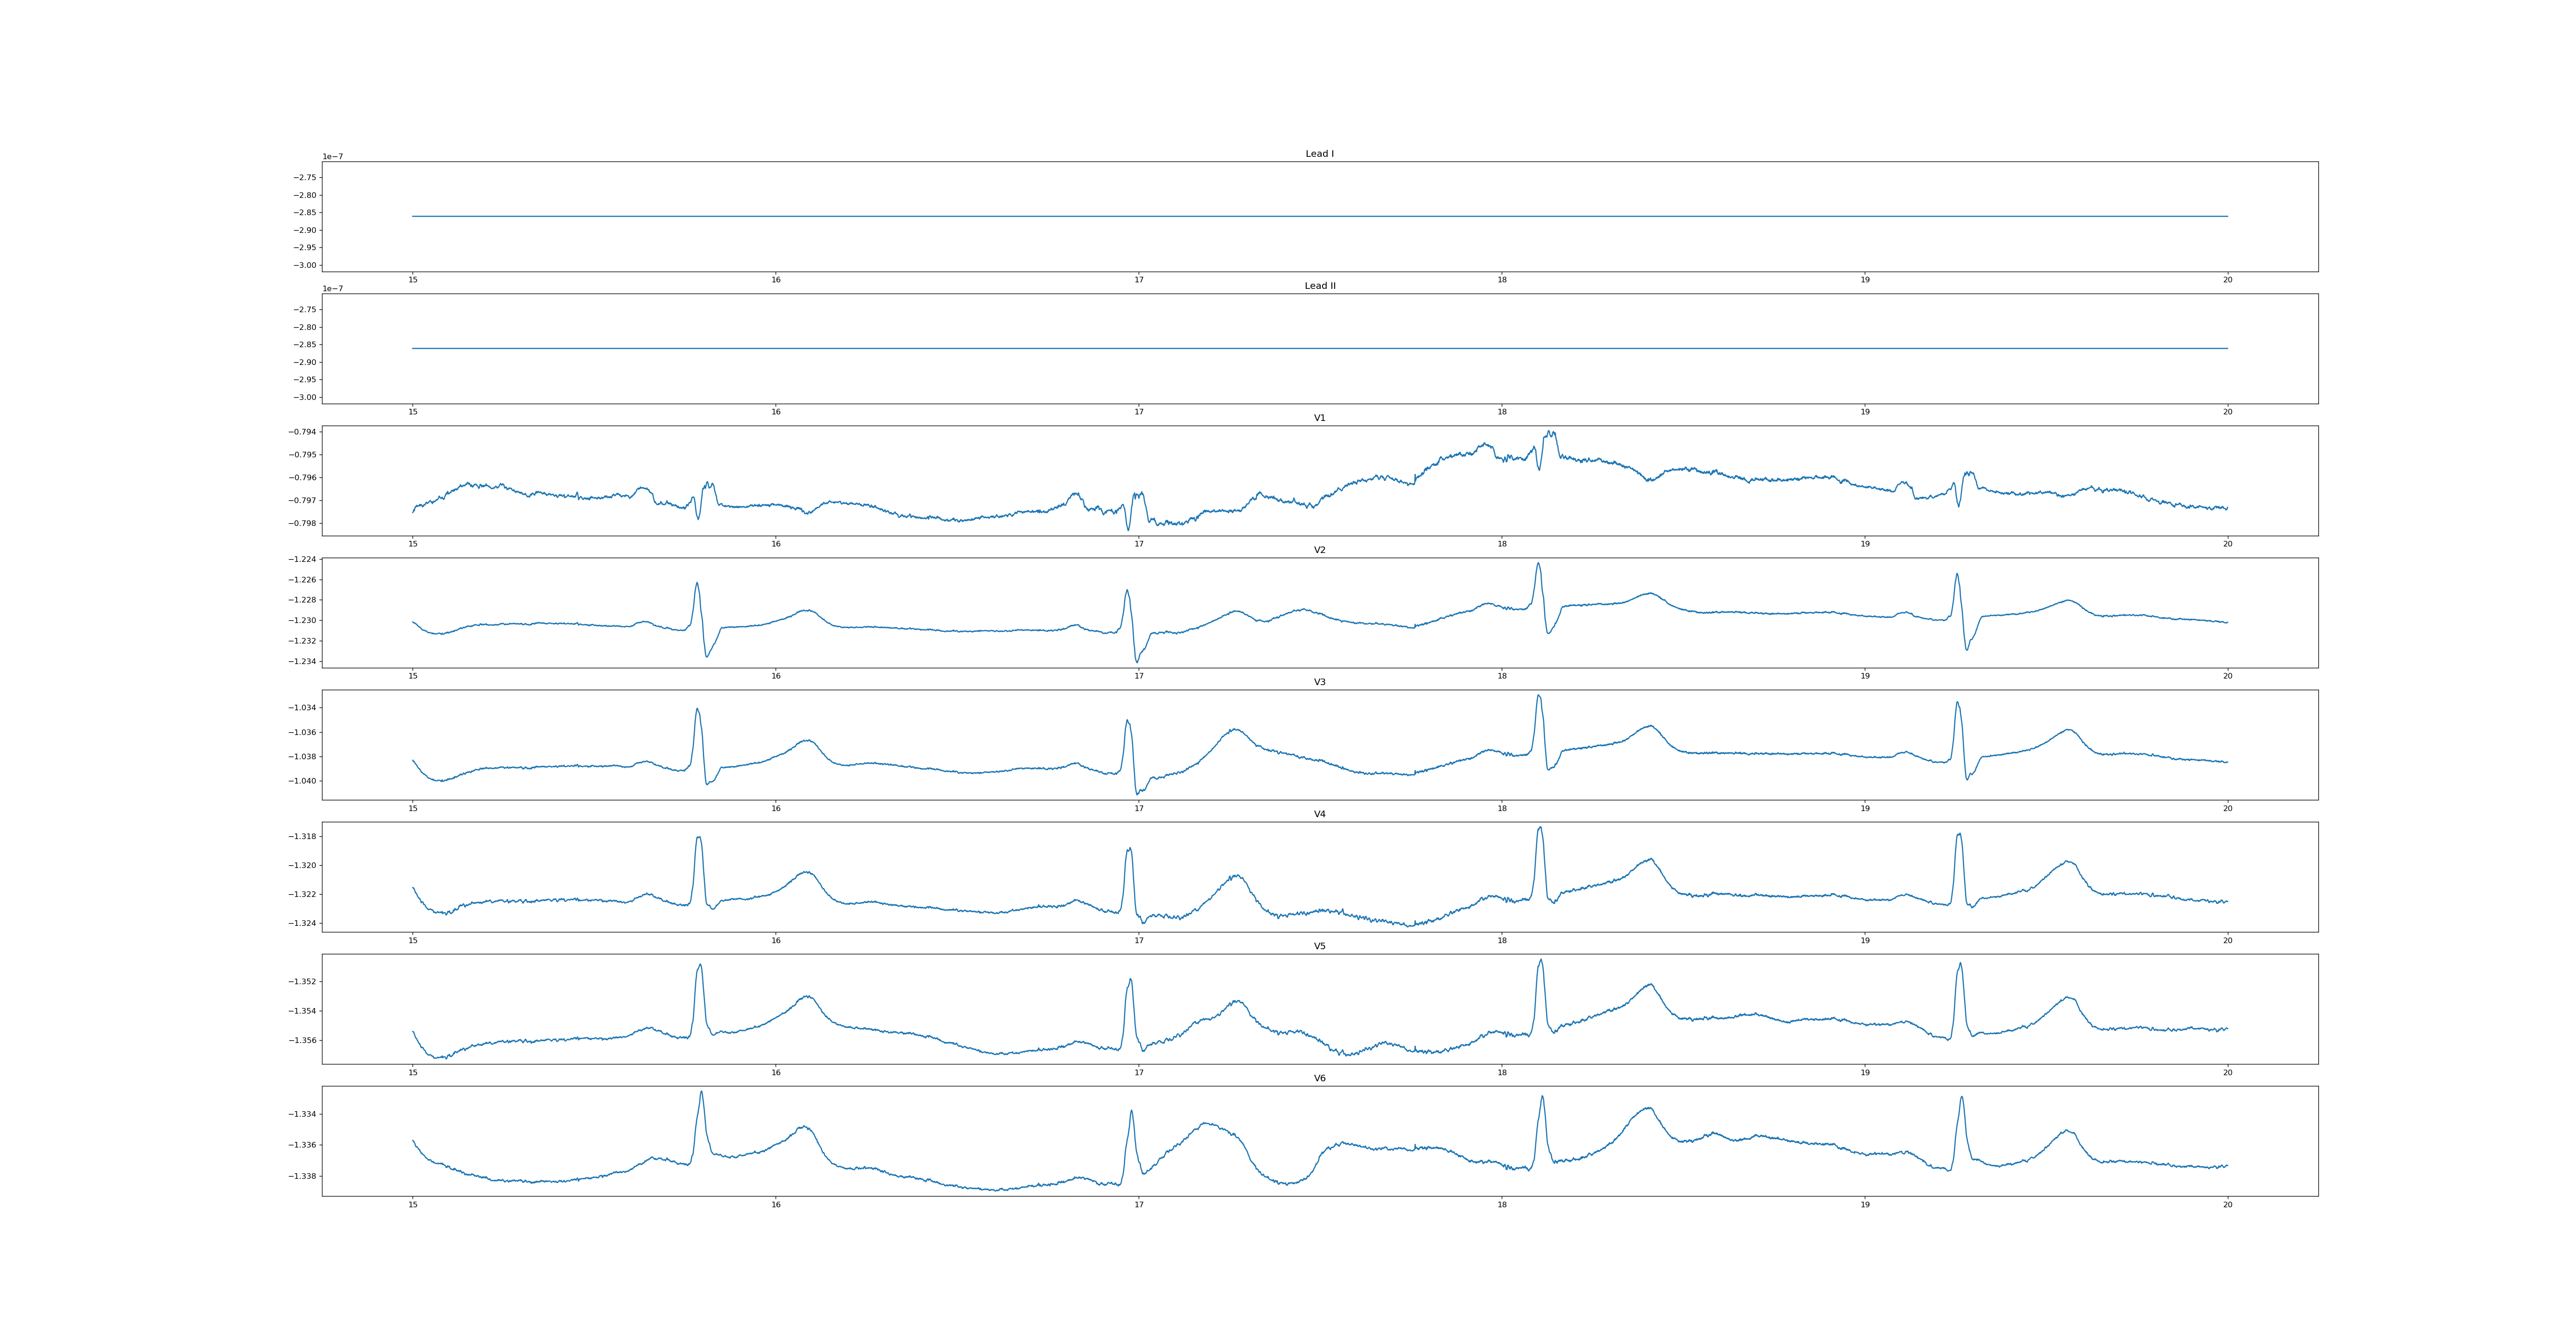Click the −1.324 y-axis tick on V4
2576x1344 pixels.
click(x=302, y=923)
